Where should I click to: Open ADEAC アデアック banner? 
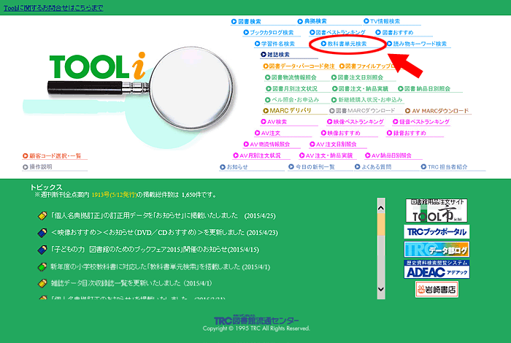coord(437,269)
